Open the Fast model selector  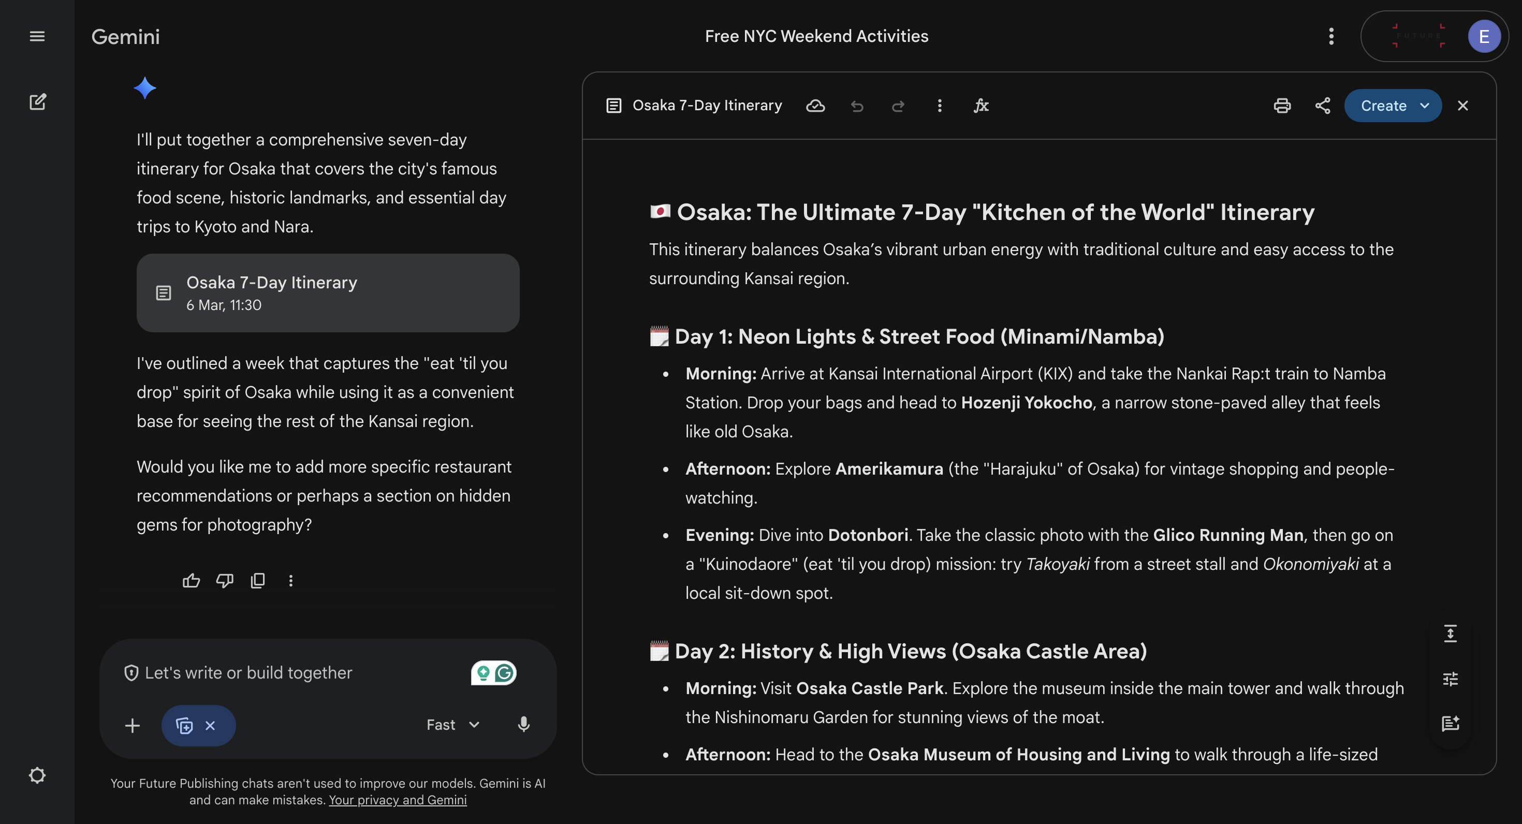click(452, 725)
